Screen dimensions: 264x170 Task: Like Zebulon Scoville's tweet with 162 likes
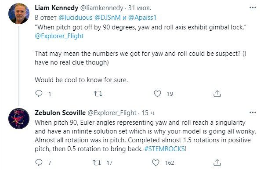156,163
